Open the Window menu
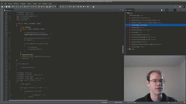 pyautogui.click(x=45, y=4)
